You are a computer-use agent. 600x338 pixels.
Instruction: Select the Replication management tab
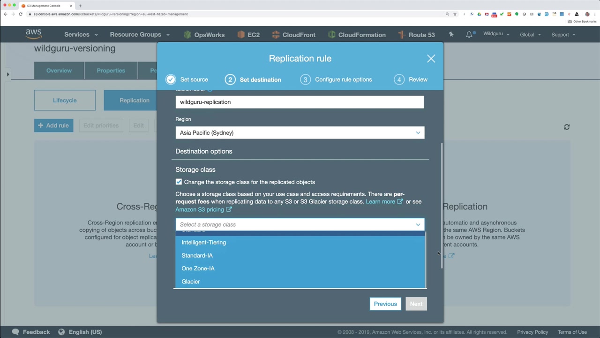pos(135,100)
